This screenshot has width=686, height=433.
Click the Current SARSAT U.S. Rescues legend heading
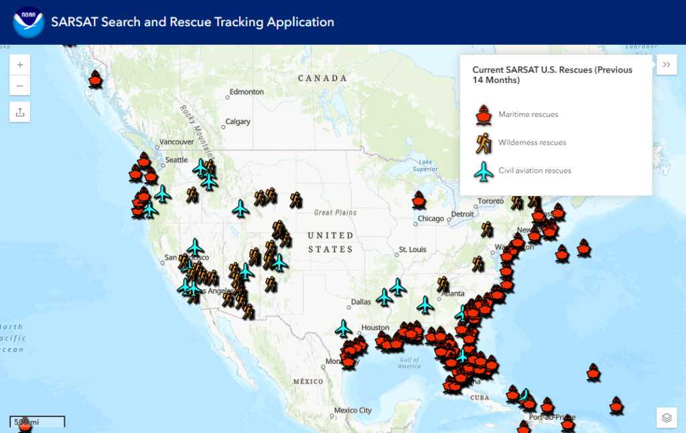(552, 75)
